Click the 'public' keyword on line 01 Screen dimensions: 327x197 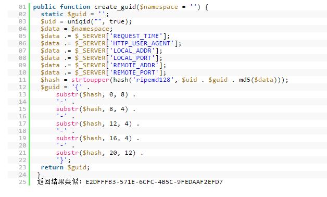[44, 7]
